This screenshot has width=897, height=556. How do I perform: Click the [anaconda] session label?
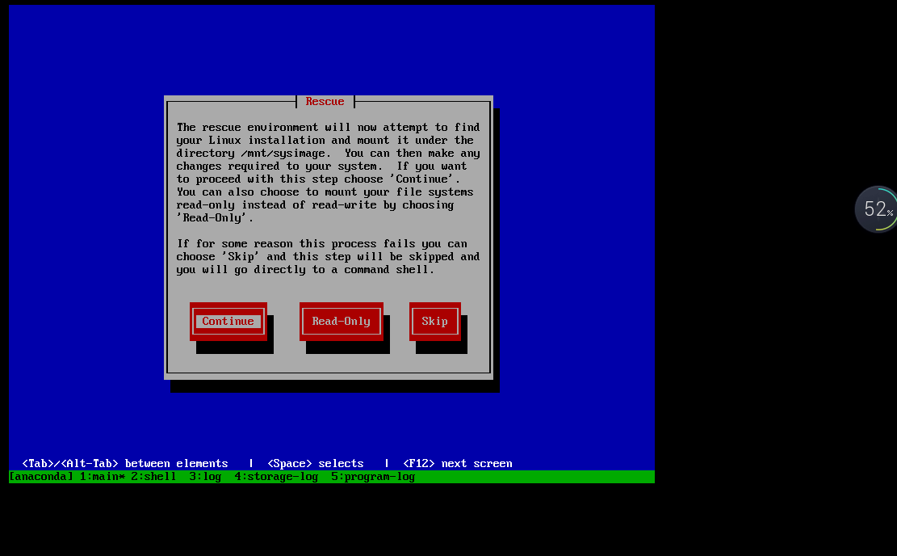click(41, 477)
